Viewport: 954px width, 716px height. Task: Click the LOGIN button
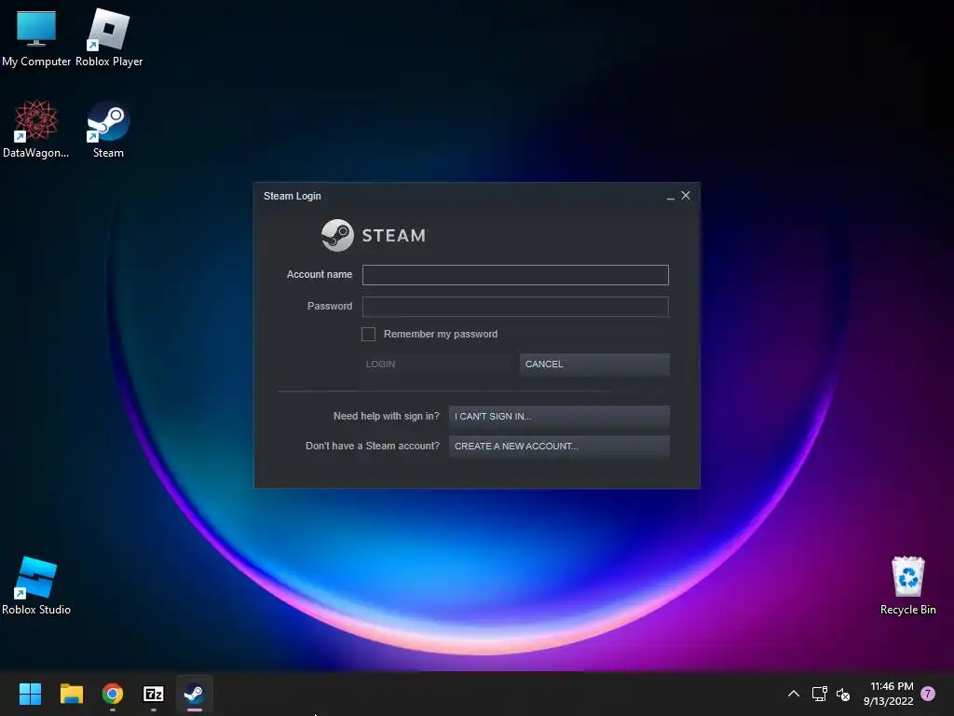(438, 365)
